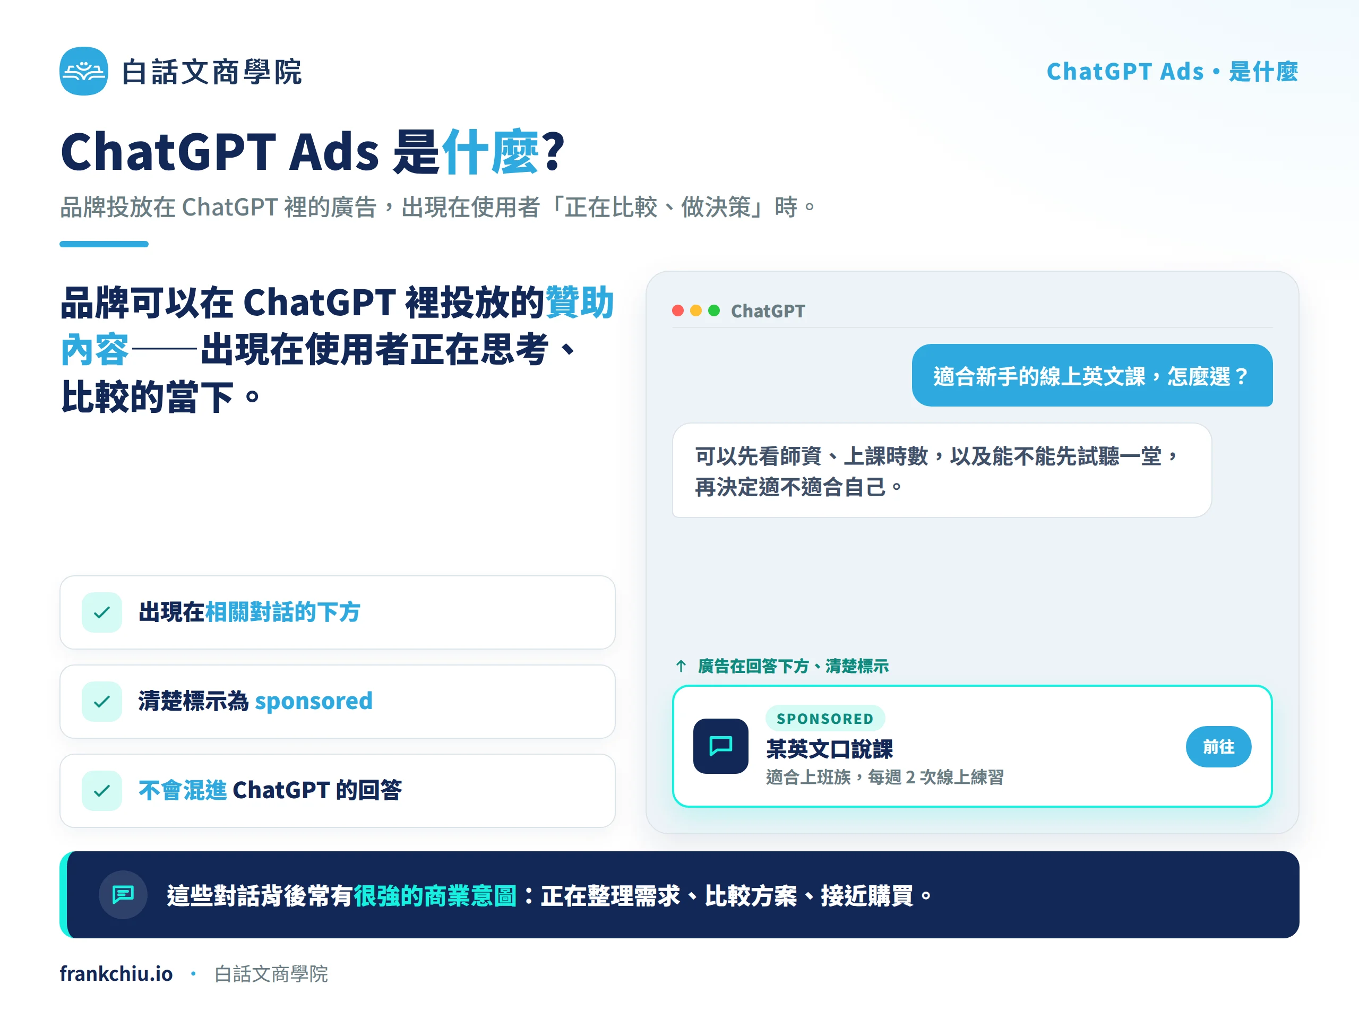Click the checkmark beside 出現在相關對話的下方
Image resolution: width=1359 pixels, height=1019 pixels.
(102, 612)
